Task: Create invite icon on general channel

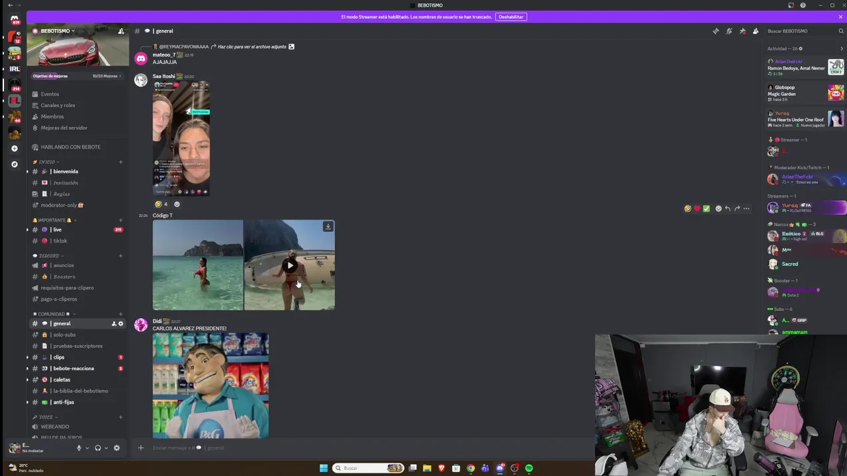Action: tap(114, 324)
